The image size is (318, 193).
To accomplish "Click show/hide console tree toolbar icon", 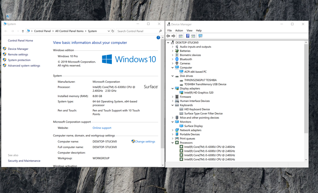I will tap(180, 36).
